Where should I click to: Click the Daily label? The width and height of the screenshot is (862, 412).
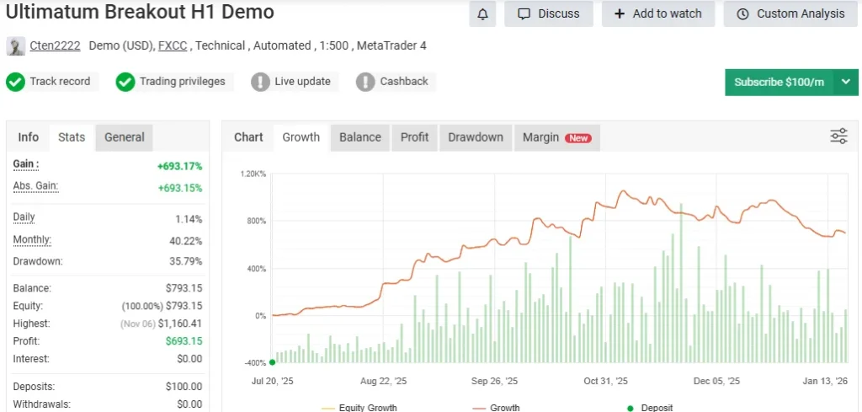tap(24, 217)
